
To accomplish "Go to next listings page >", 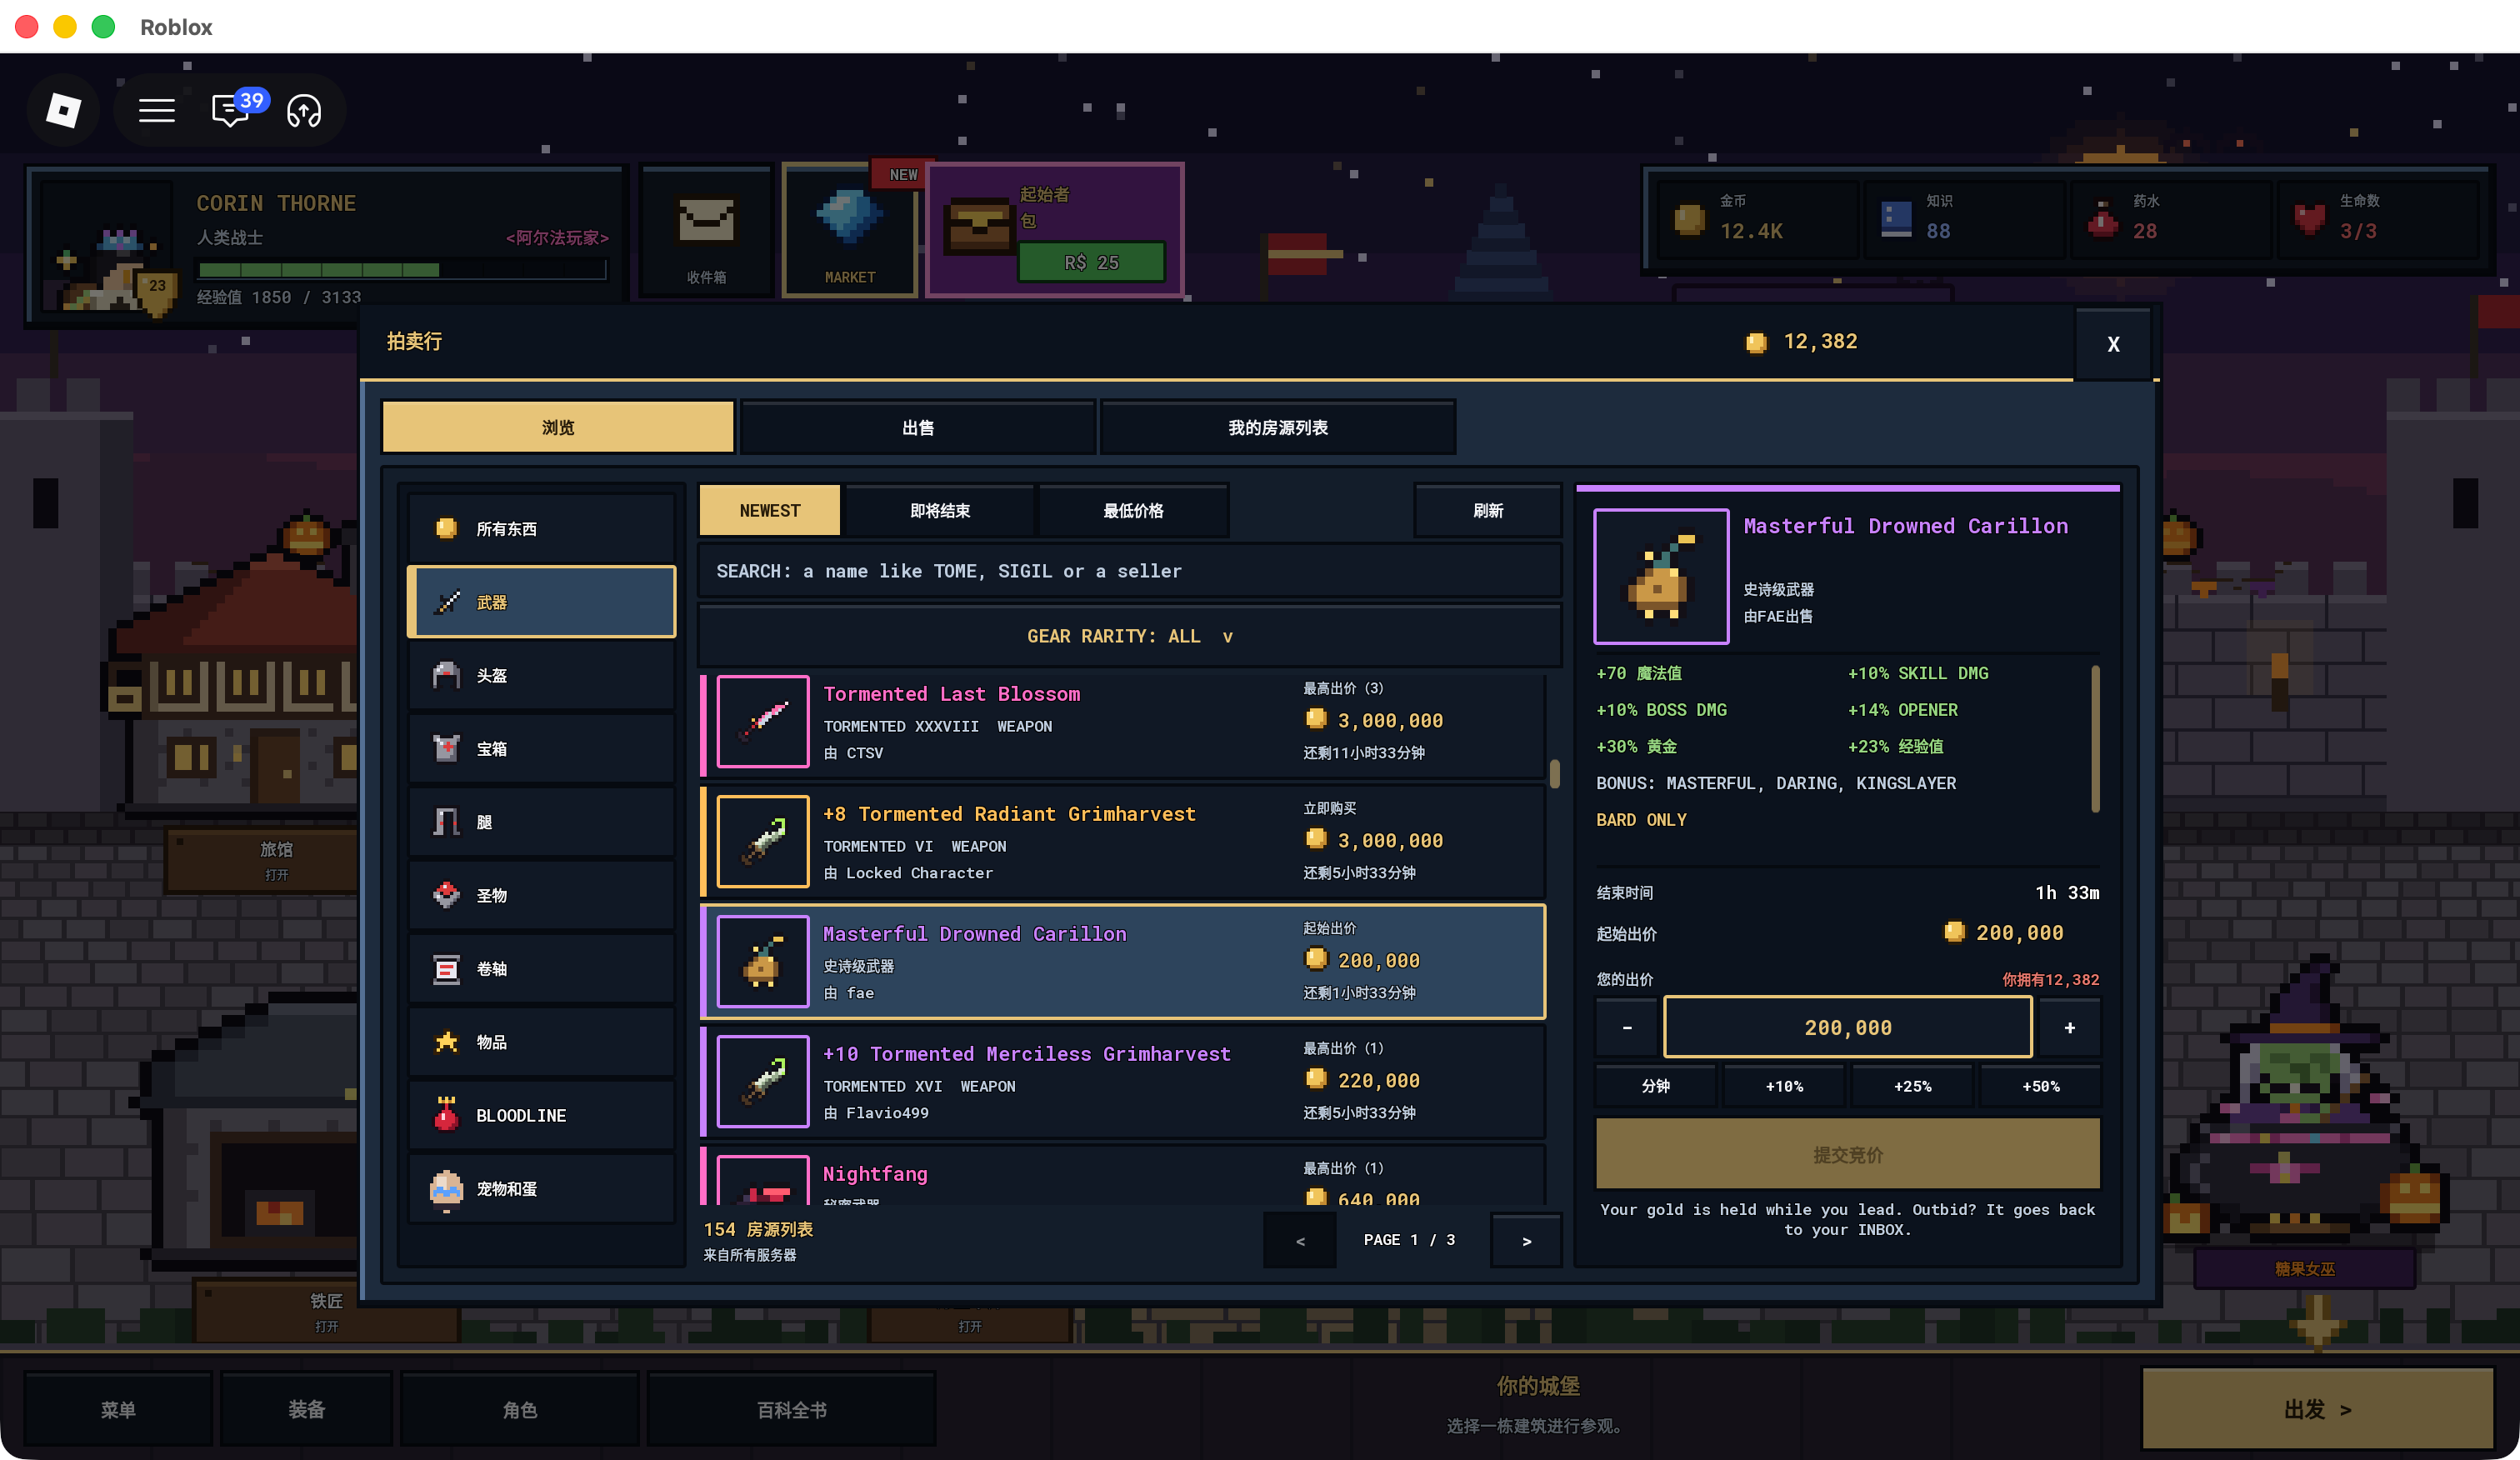I will point(1526,1241).
